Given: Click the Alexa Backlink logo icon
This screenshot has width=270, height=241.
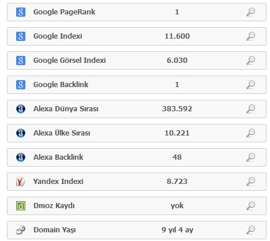Looking at the screenshot, I should pyautogui.click(x=21, y=157).
